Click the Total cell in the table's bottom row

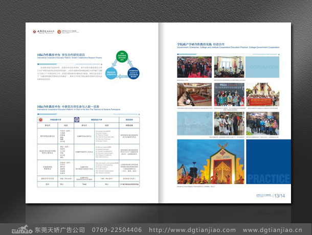tap(84, 184)
